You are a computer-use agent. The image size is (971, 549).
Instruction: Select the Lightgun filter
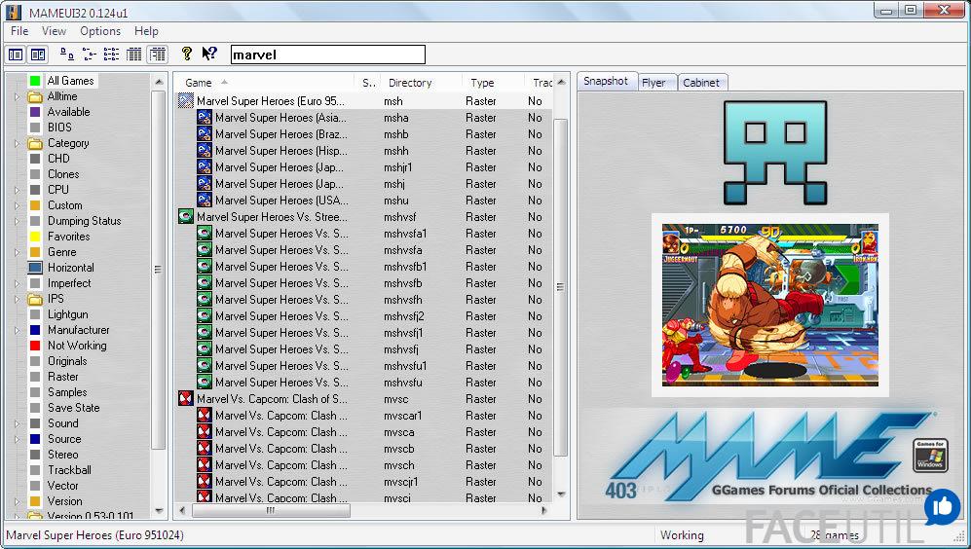[x=68, y=314]
